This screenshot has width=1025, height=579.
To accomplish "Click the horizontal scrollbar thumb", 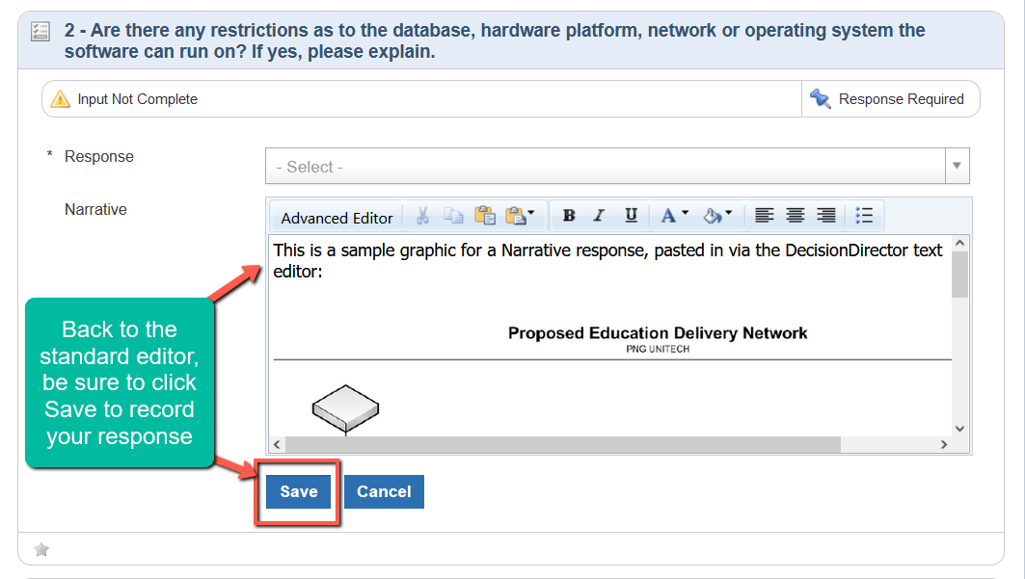I will [563, 444].
